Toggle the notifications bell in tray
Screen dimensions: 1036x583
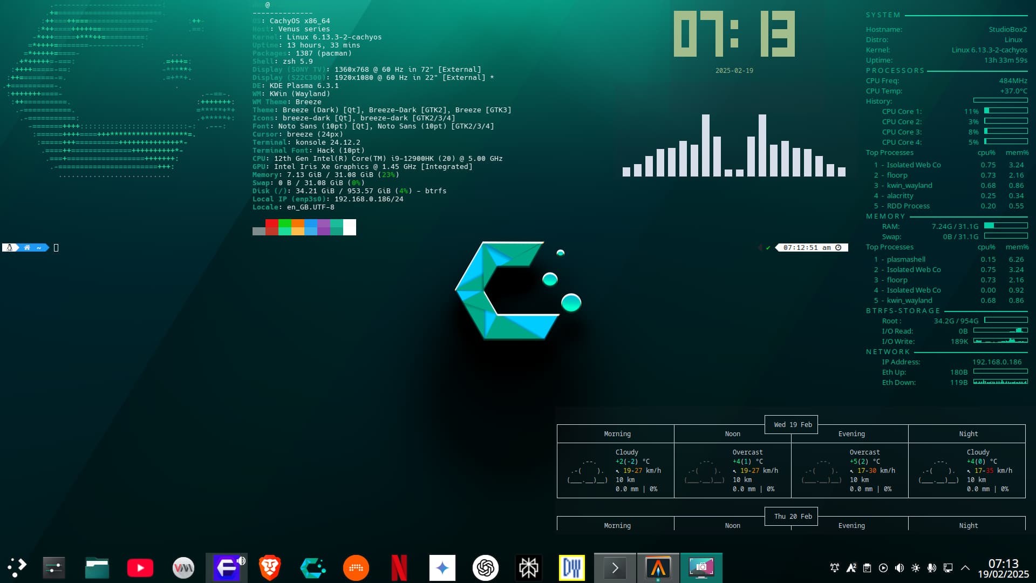835,568
